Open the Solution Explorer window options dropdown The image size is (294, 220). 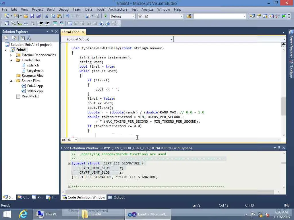[x=47, y=32]
